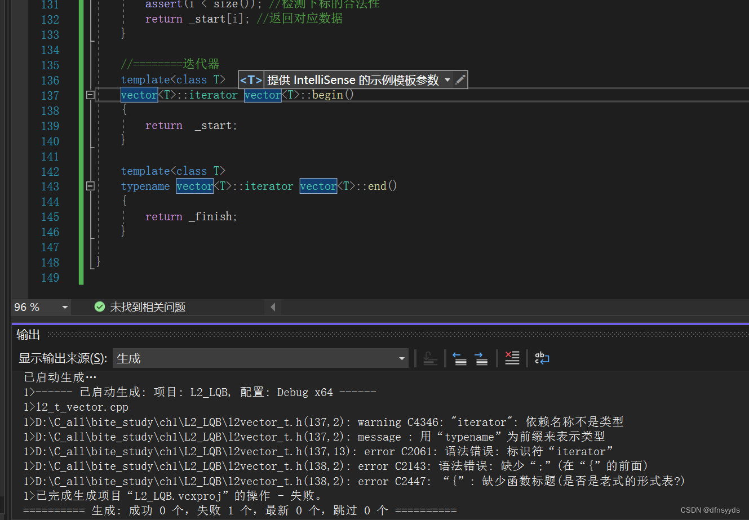Click line number 149 in the gutter
This screenshot has height=520, width=749.
pyautogui.click(x=50, y=277)
